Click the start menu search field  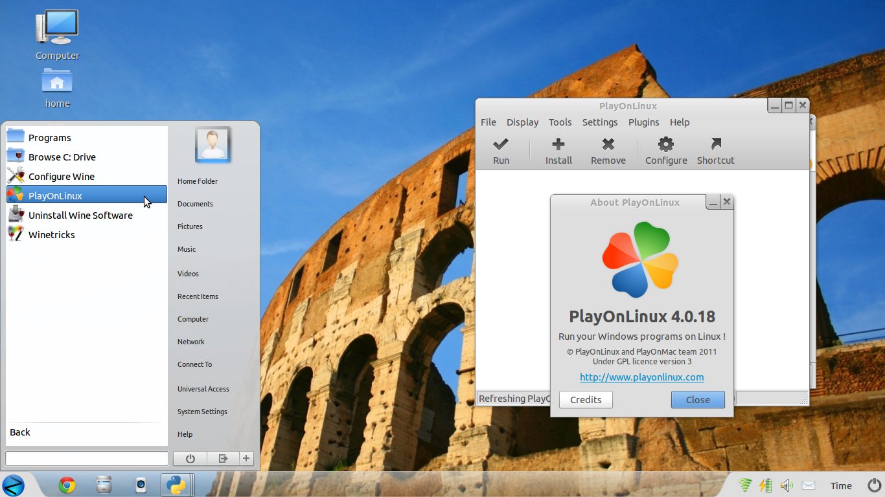pyautogui.click(x=87, y=458)
